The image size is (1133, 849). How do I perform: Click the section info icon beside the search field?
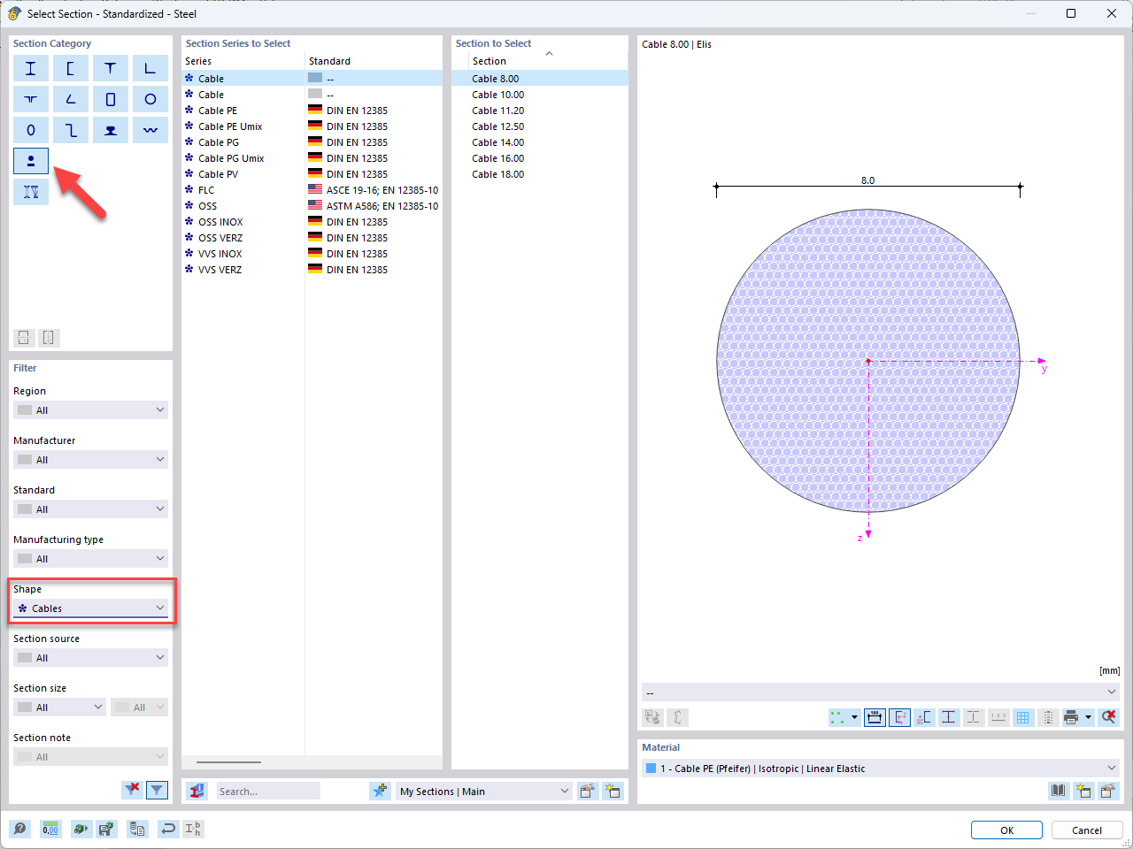point(196,791)
